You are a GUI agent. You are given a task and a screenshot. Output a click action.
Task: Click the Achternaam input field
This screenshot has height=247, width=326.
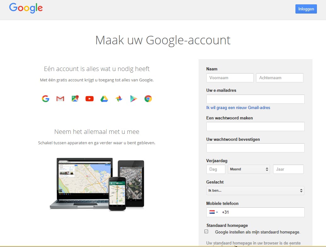280,78
